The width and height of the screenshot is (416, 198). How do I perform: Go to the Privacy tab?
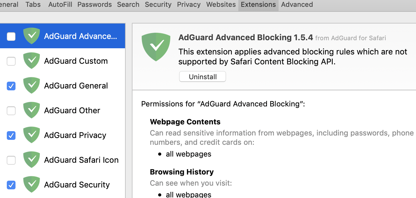click(189, 5)
